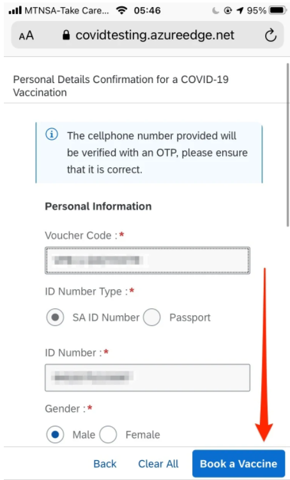Tap the info icon in OTP notice

click(52, 135)
